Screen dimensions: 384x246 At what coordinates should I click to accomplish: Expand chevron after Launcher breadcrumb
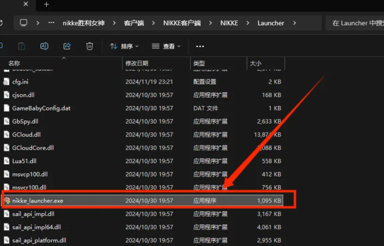294,23
